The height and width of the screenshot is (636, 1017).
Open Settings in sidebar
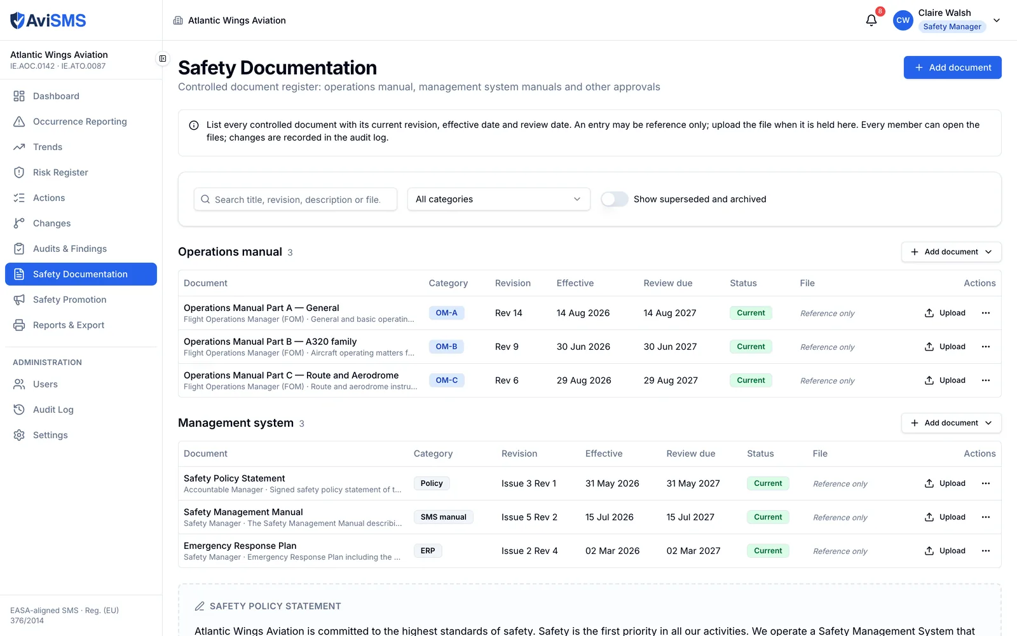81,435
